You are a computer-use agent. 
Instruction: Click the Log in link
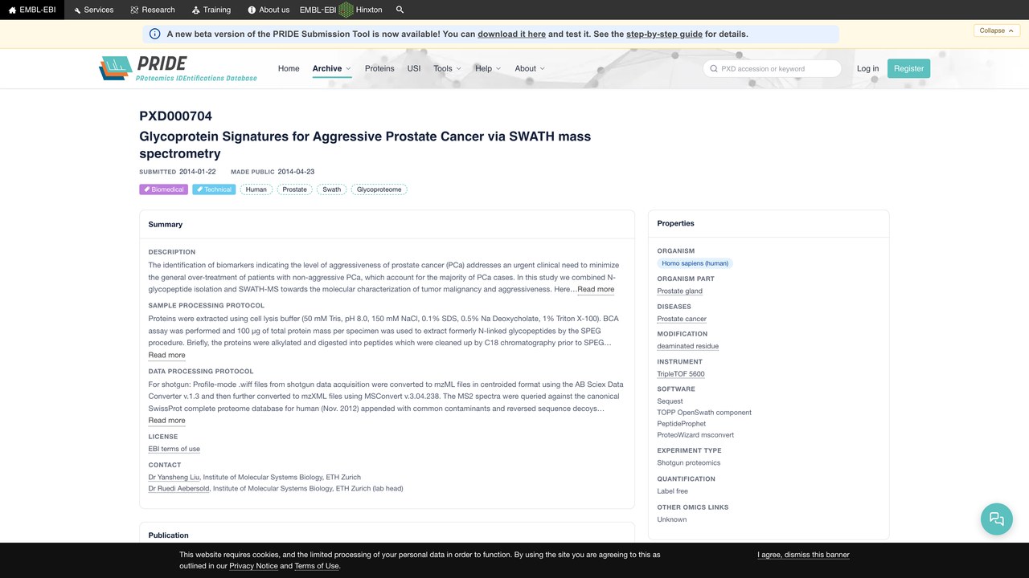(867, 68)
